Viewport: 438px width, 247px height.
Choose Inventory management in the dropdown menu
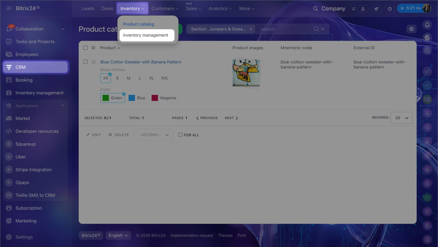(147, 35)
